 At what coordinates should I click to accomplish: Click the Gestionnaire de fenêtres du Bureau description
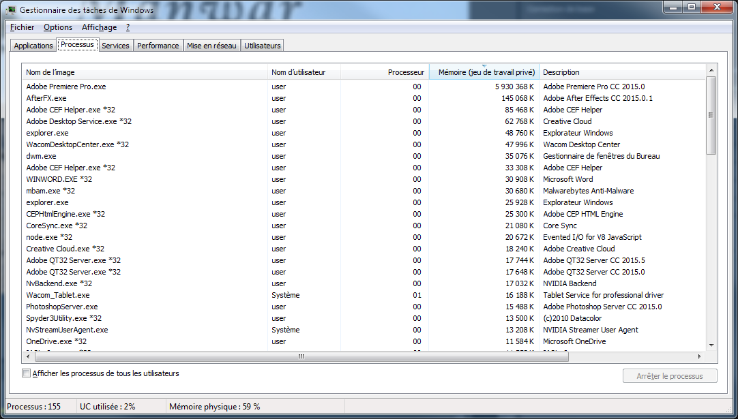[602, 156]
